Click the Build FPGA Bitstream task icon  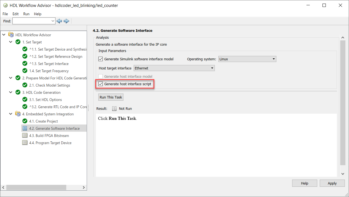[25, 136]
